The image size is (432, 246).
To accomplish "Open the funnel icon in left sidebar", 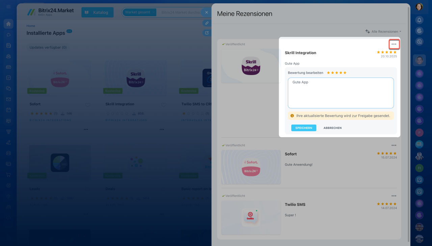I will pos(8,132).
